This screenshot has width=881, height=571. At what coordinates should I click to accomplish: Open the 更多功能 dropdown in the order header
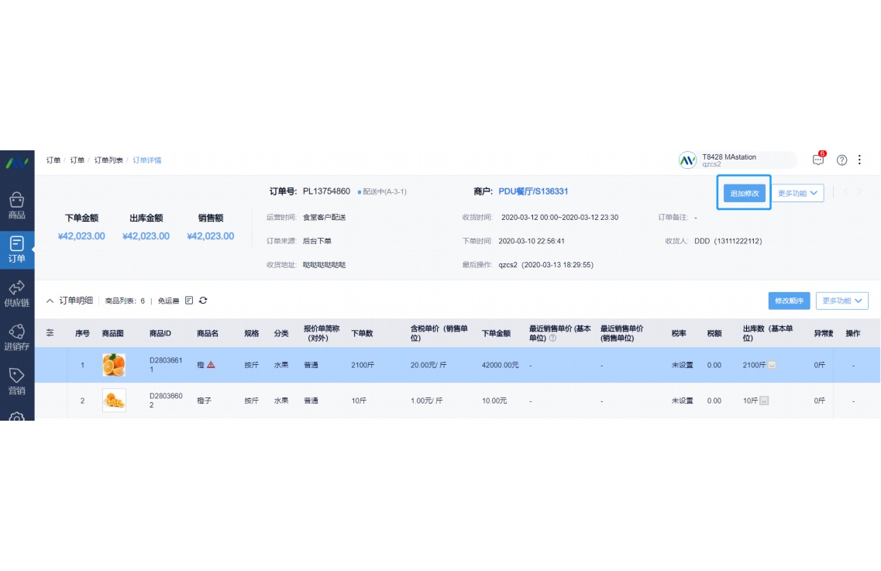(798, 194)
